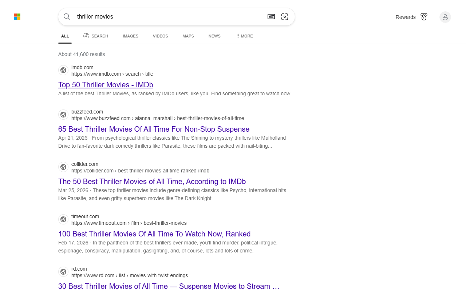Open visual search camera icon
466x291 pixels.
pyautogui.click(x=285, y=17)
